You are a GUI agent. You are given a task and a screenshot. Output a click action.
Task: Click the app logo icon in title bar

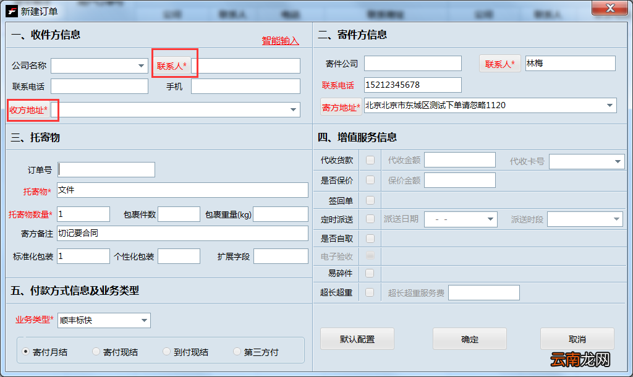pos(11,11)
